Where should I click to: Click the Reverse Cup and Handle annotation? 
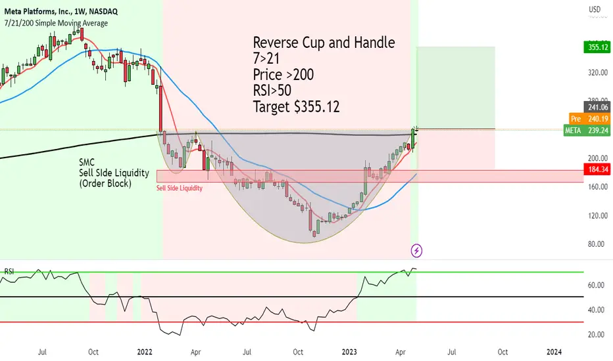[324, 42]
